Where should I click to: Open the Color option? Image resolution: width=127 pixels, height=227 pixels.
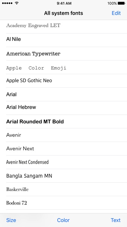[63, 220]
